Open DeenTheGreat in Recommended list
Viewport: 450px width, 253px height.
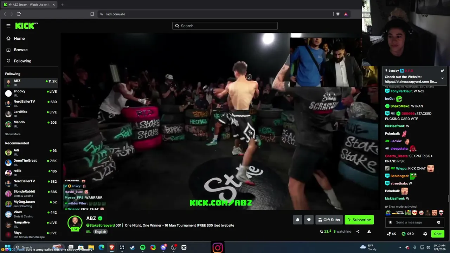(x=31, y=162)
